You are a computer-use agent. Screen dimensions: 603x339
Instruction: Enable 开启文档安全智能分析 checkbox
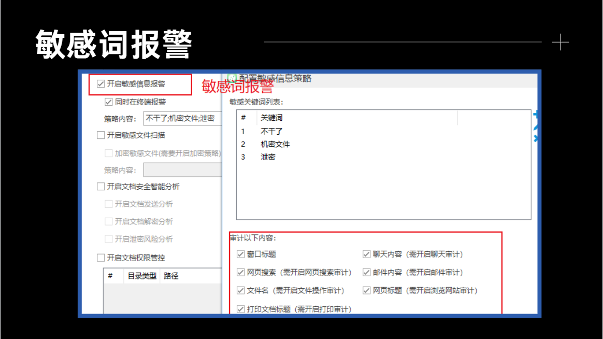tap(101, 187)
